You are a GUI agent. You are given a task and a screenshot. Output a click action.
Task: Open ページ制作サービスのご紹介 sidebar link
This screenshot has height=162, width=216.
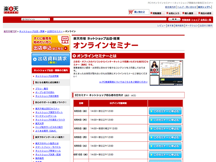pos(49,127)
